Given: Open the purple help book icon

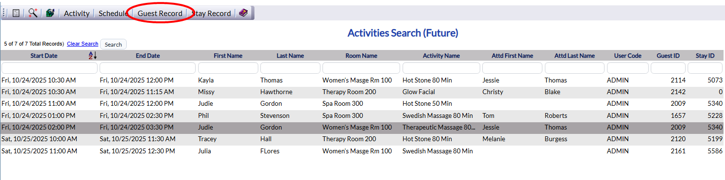Looking at the screenshot, I should [x=243, y=13].
